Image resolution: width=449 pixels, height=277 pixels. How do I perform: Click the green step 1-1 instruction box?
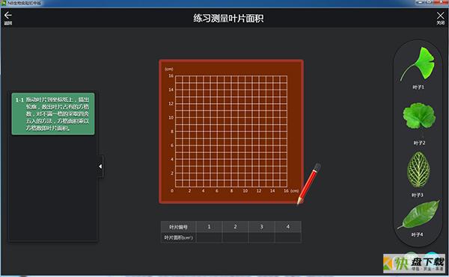coord(53,113)
